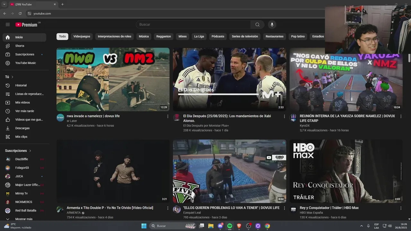This screenshot has height=231, width=411.
Task: Select the Videojuegos filter chip
Action: click(82, 37)
